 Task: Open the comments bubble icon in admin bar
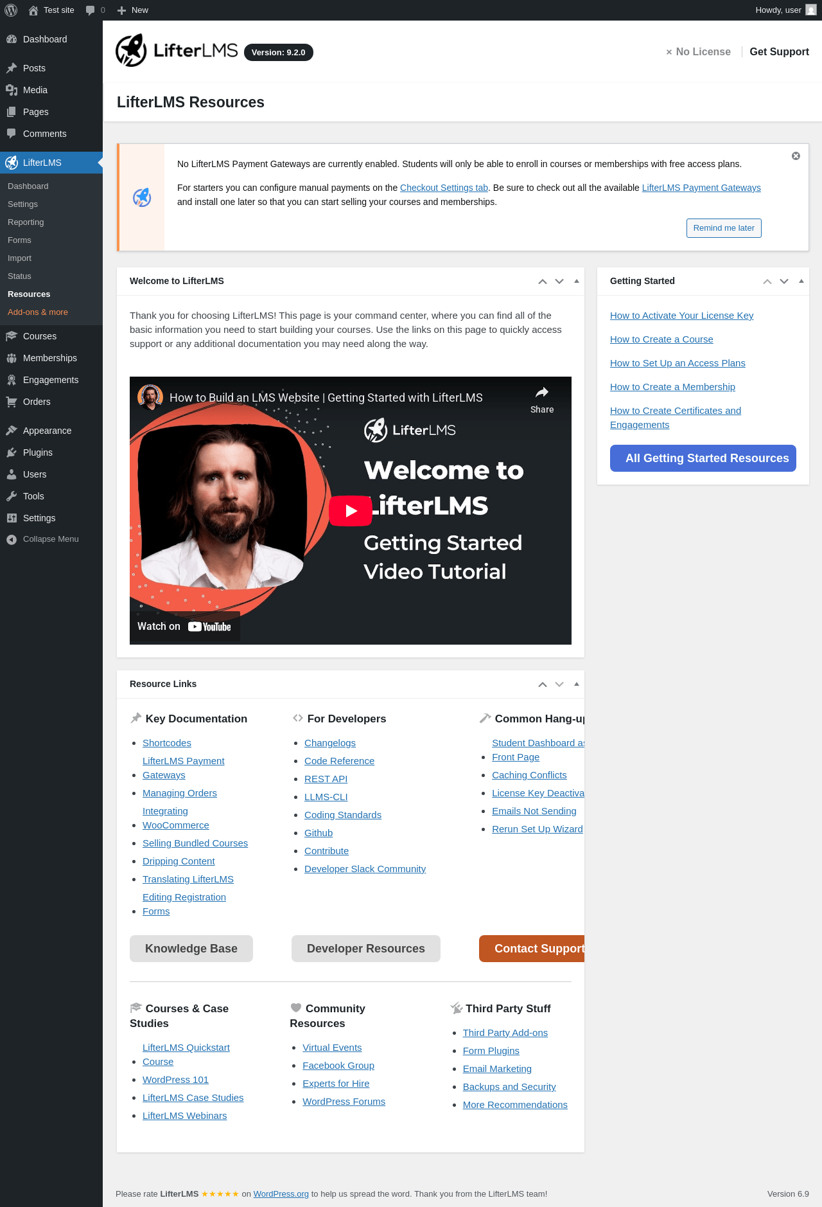(90, 10)
